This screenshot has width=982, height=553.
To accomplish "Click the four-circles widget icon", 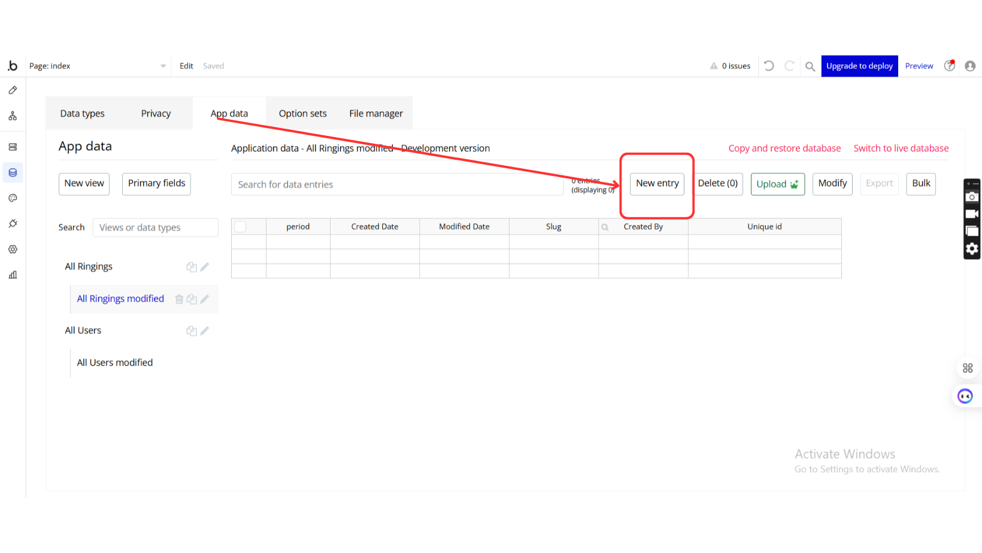I will (968, 368).
